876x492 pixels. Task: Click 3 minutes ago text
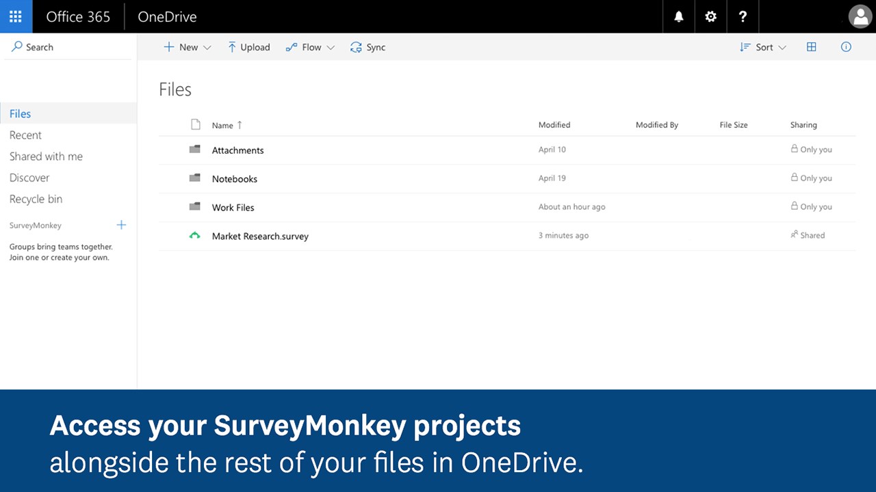coord(563,236)
